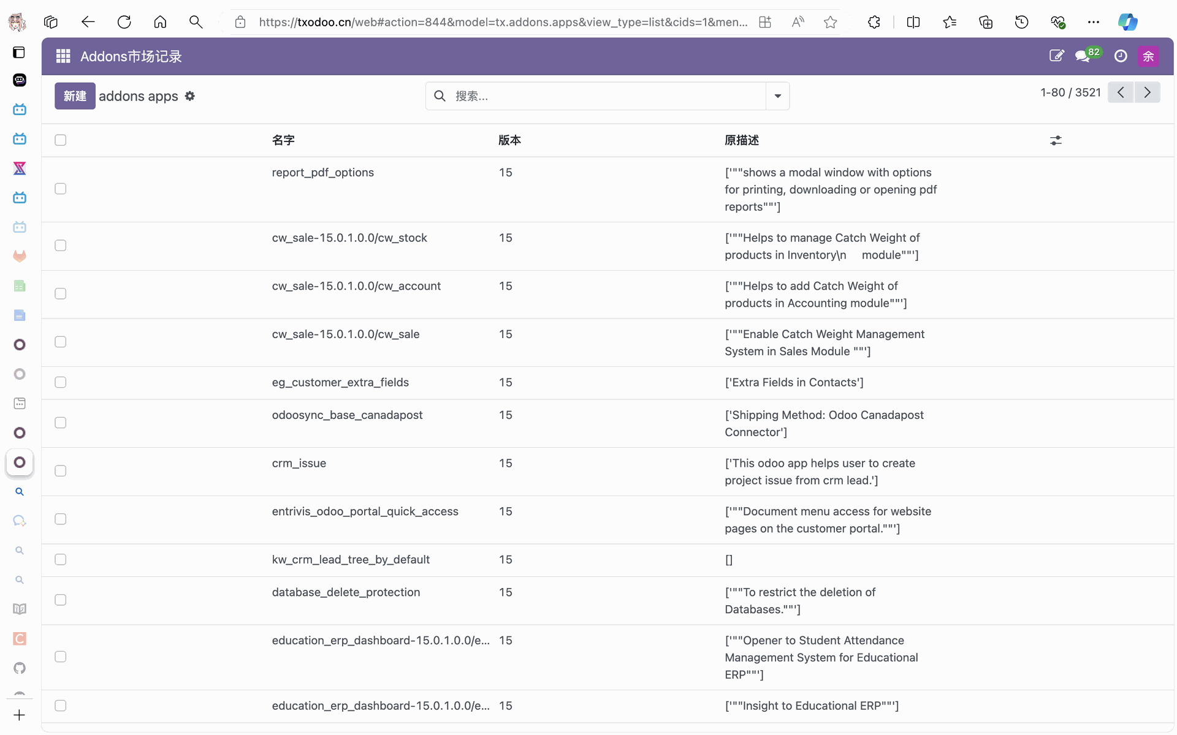This screenshot has height=735, width=1177.
Task: Open the crm_issue record name
Action: point(299,463)
